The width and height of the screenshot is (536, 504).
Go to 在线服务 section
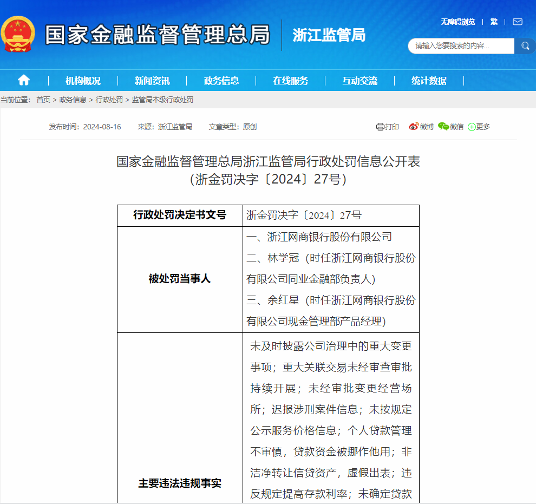pos(291,81)
